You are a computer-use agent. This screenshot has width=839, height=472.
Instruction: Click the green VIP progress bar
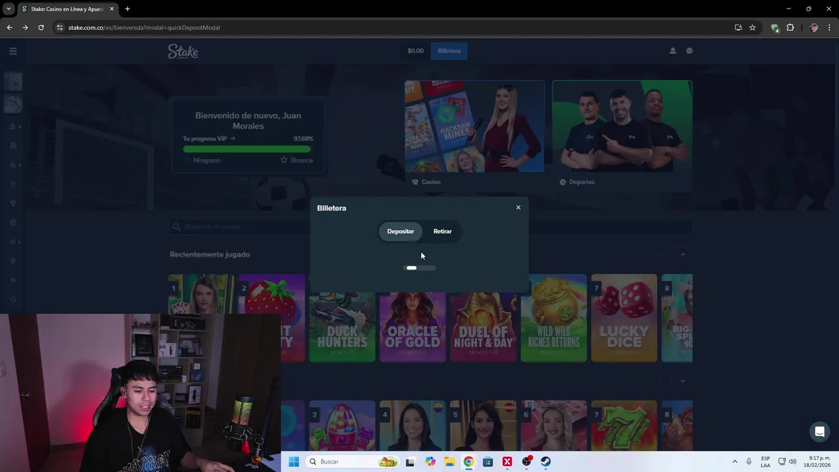point(247,149)
